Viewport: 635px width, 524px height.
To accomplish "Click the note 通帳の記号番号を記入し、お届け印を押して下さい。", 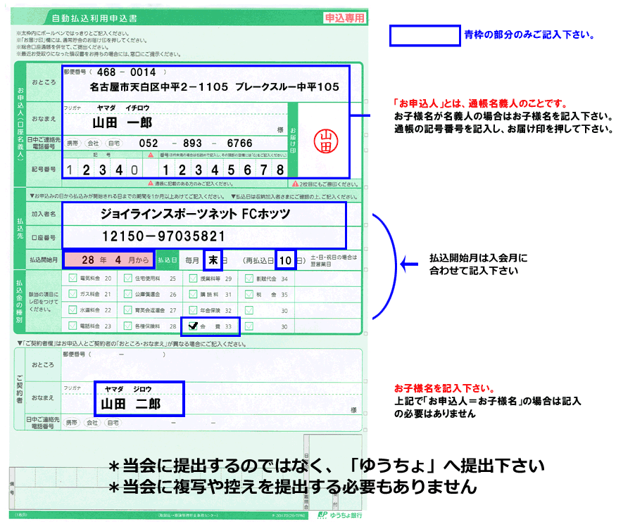I will (504, 129).
